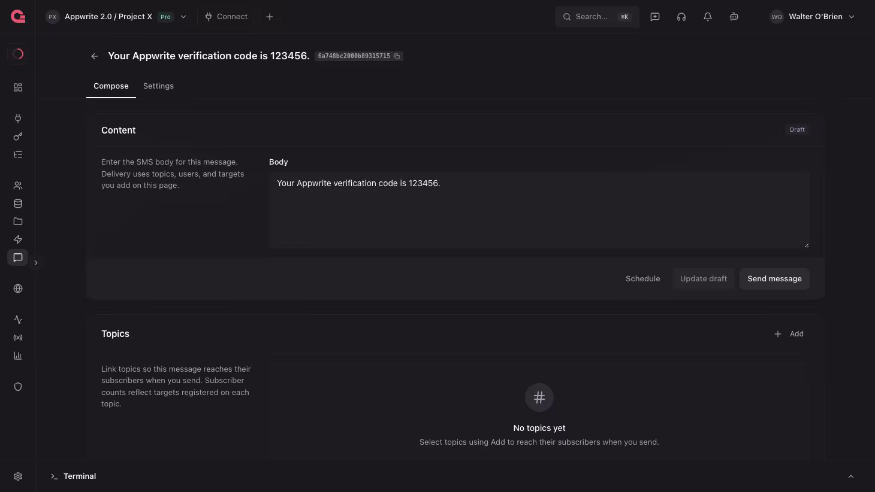Image resolution: width=875 pixels, height=492 pixels.
Task: Open the list icon below the key icon
Action: (x=18, y=154)
